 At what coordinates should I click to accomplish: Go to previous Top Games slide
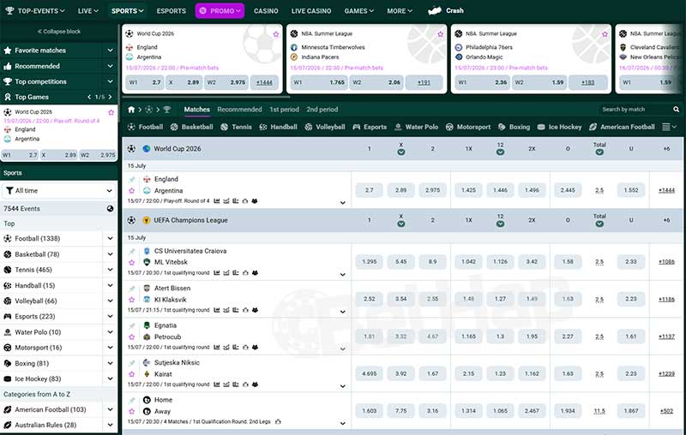click(89, 97)
